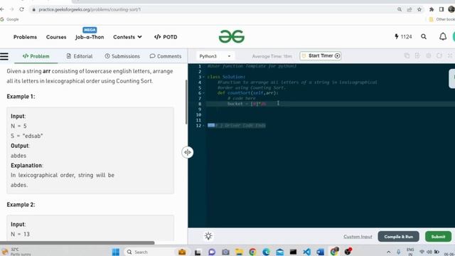The image size is (455, 256).
Task: Reload the browser page
Action: pos(21,9)
